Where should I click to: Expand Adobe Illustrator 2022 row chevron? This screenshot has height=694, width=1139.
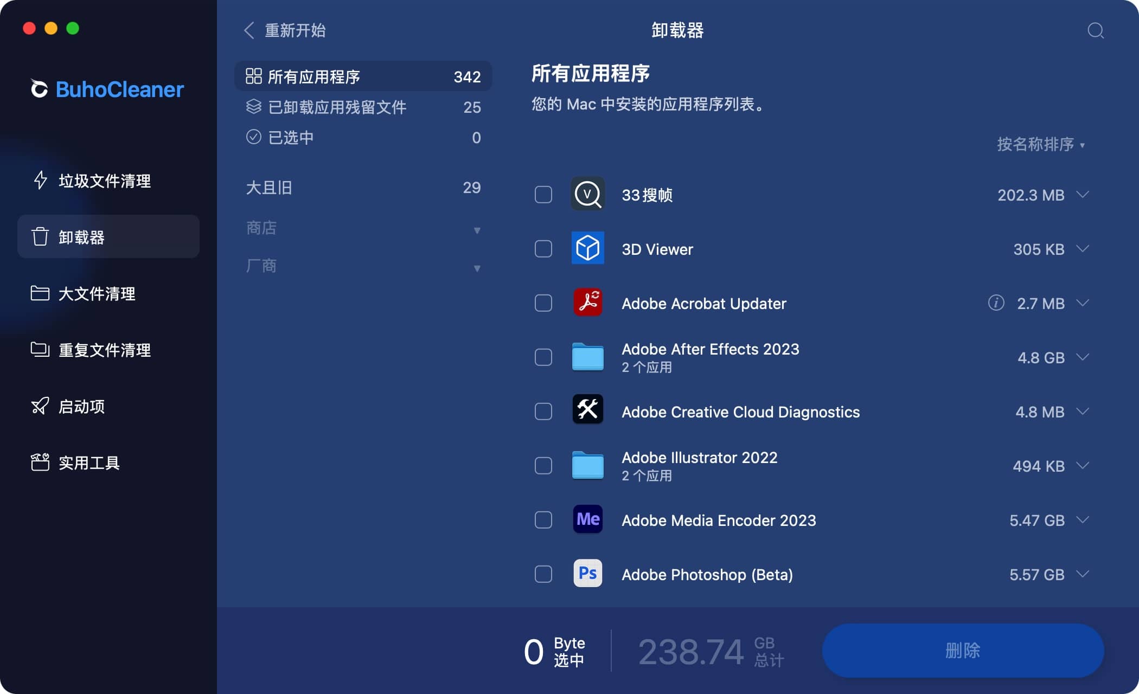[x=1083, y=465]
